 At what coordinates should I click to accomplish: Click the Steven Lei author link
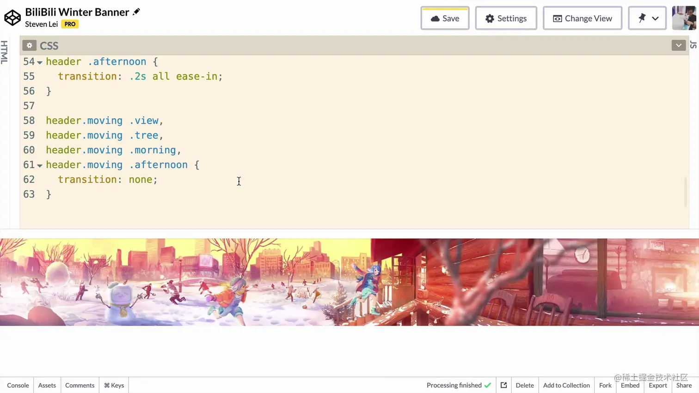click(x=42, y=24)
